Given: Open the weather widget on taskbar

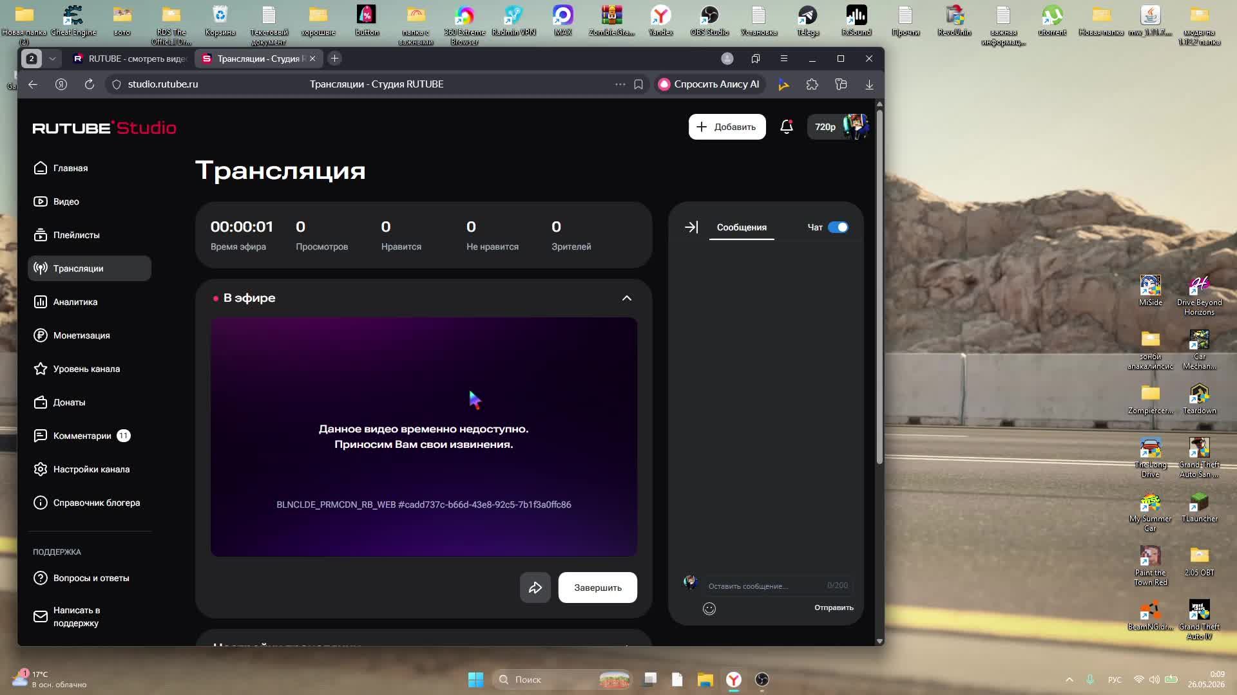Looking at the screenshot, I should [x=48, y=680].
